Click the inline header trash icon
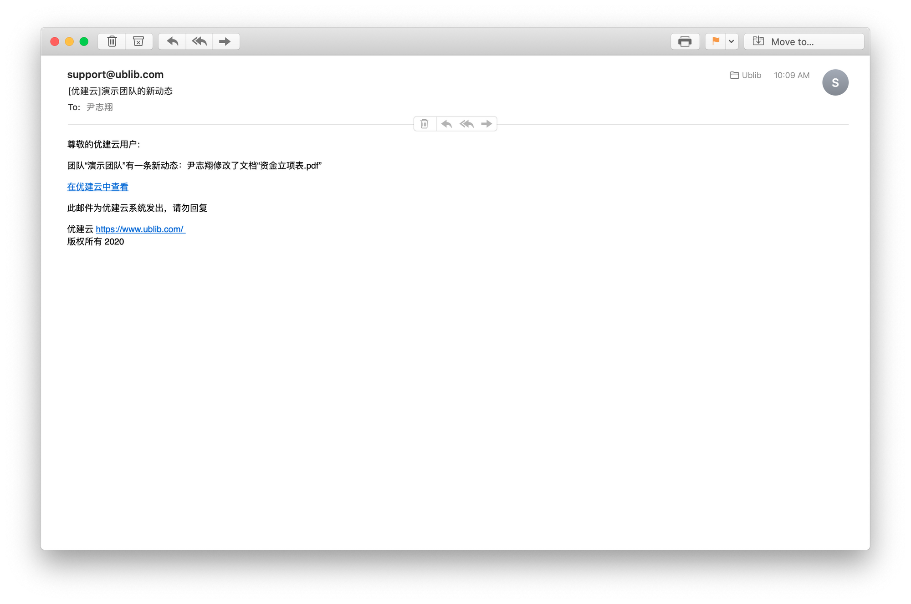911x604 pixels. [x=424, y=124]
